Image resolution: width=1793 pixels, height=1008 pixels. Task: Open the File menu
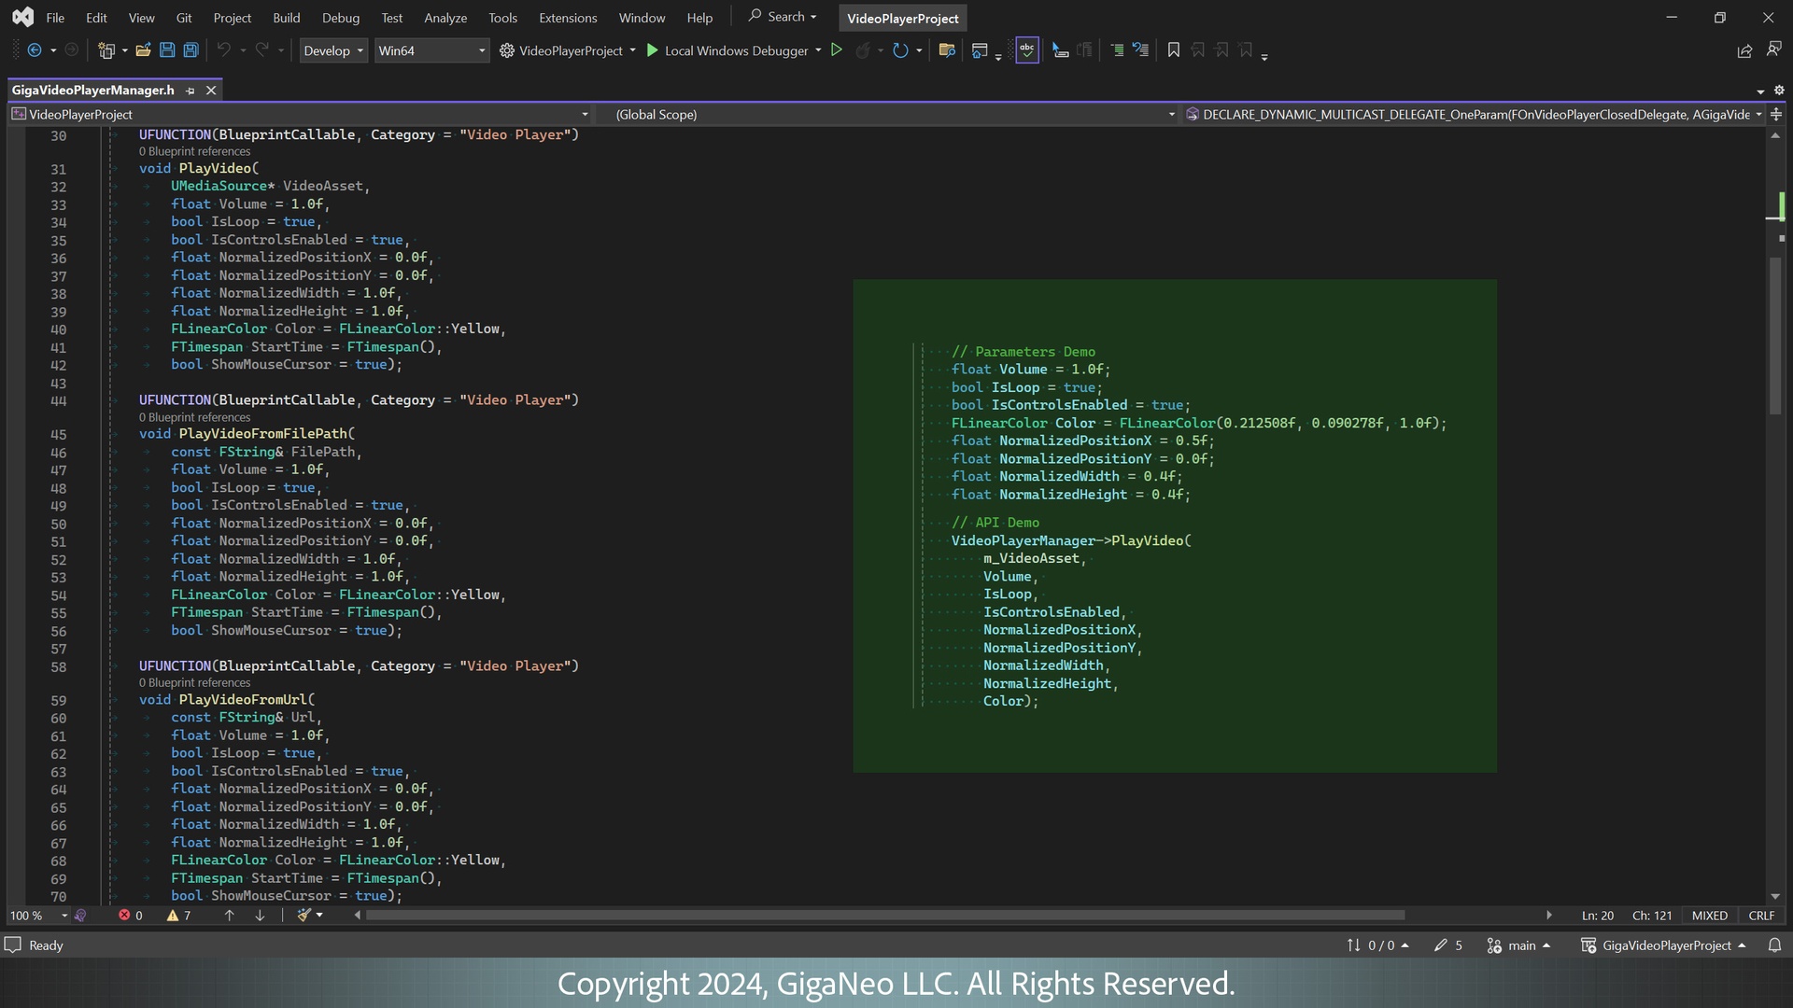(x=55, y=18)
